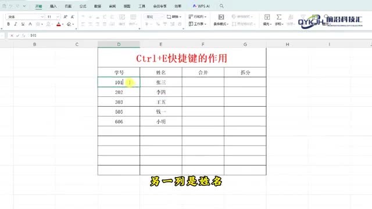This screenshot has height=209, width=372.
Task: Click the 填充 fill button
Action: tap(267, 20)
